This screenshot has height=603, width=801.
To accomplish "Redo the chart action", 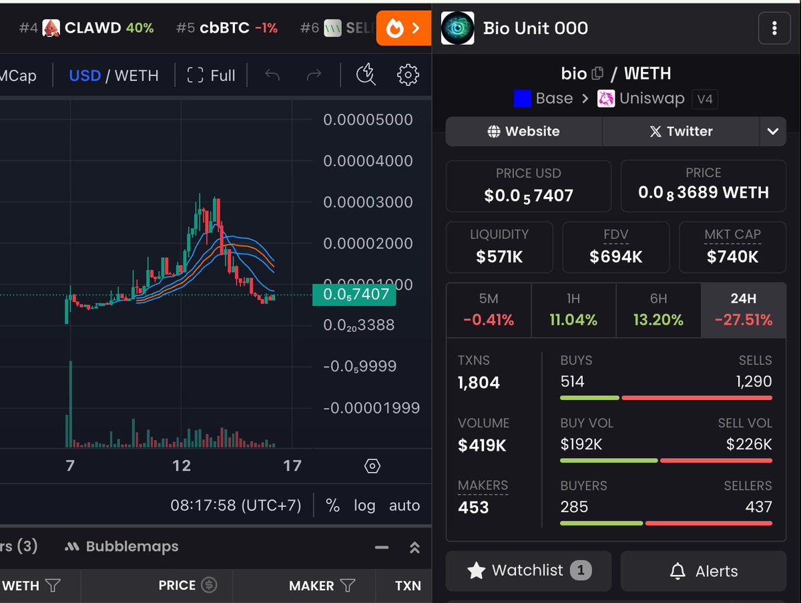I will click(x=314, y=75).
